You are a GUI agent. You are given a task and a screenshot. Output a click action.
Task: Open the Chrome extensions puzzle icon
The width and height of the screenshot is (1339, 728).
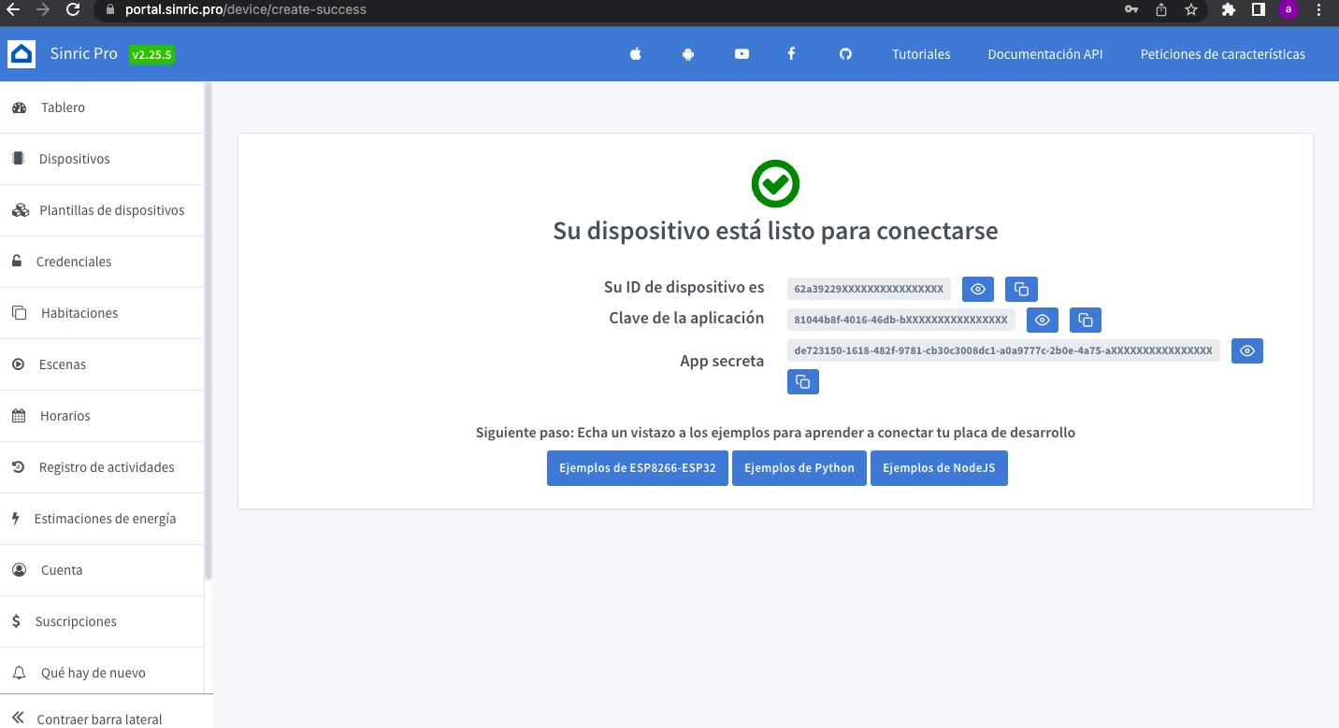coord(1229,10)
